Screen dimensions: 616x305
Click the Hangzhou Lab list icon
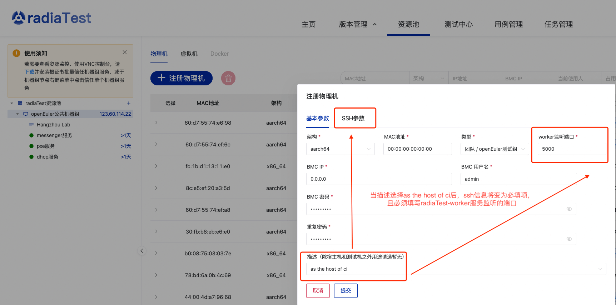[31, 125]
